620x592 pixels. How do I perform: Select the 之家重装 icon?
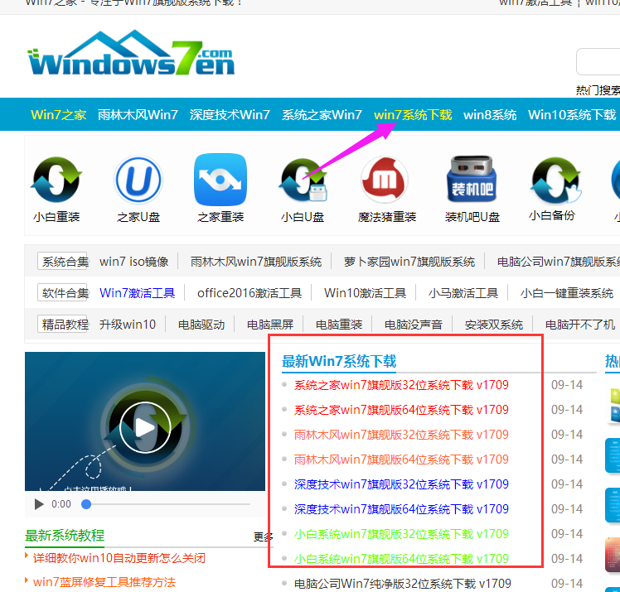(x=220, y=180)
